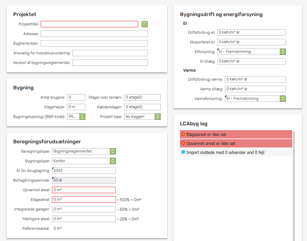Click the Driftsforbrug el field
Screen dimensions: 307x241
(x=252, y=32)
